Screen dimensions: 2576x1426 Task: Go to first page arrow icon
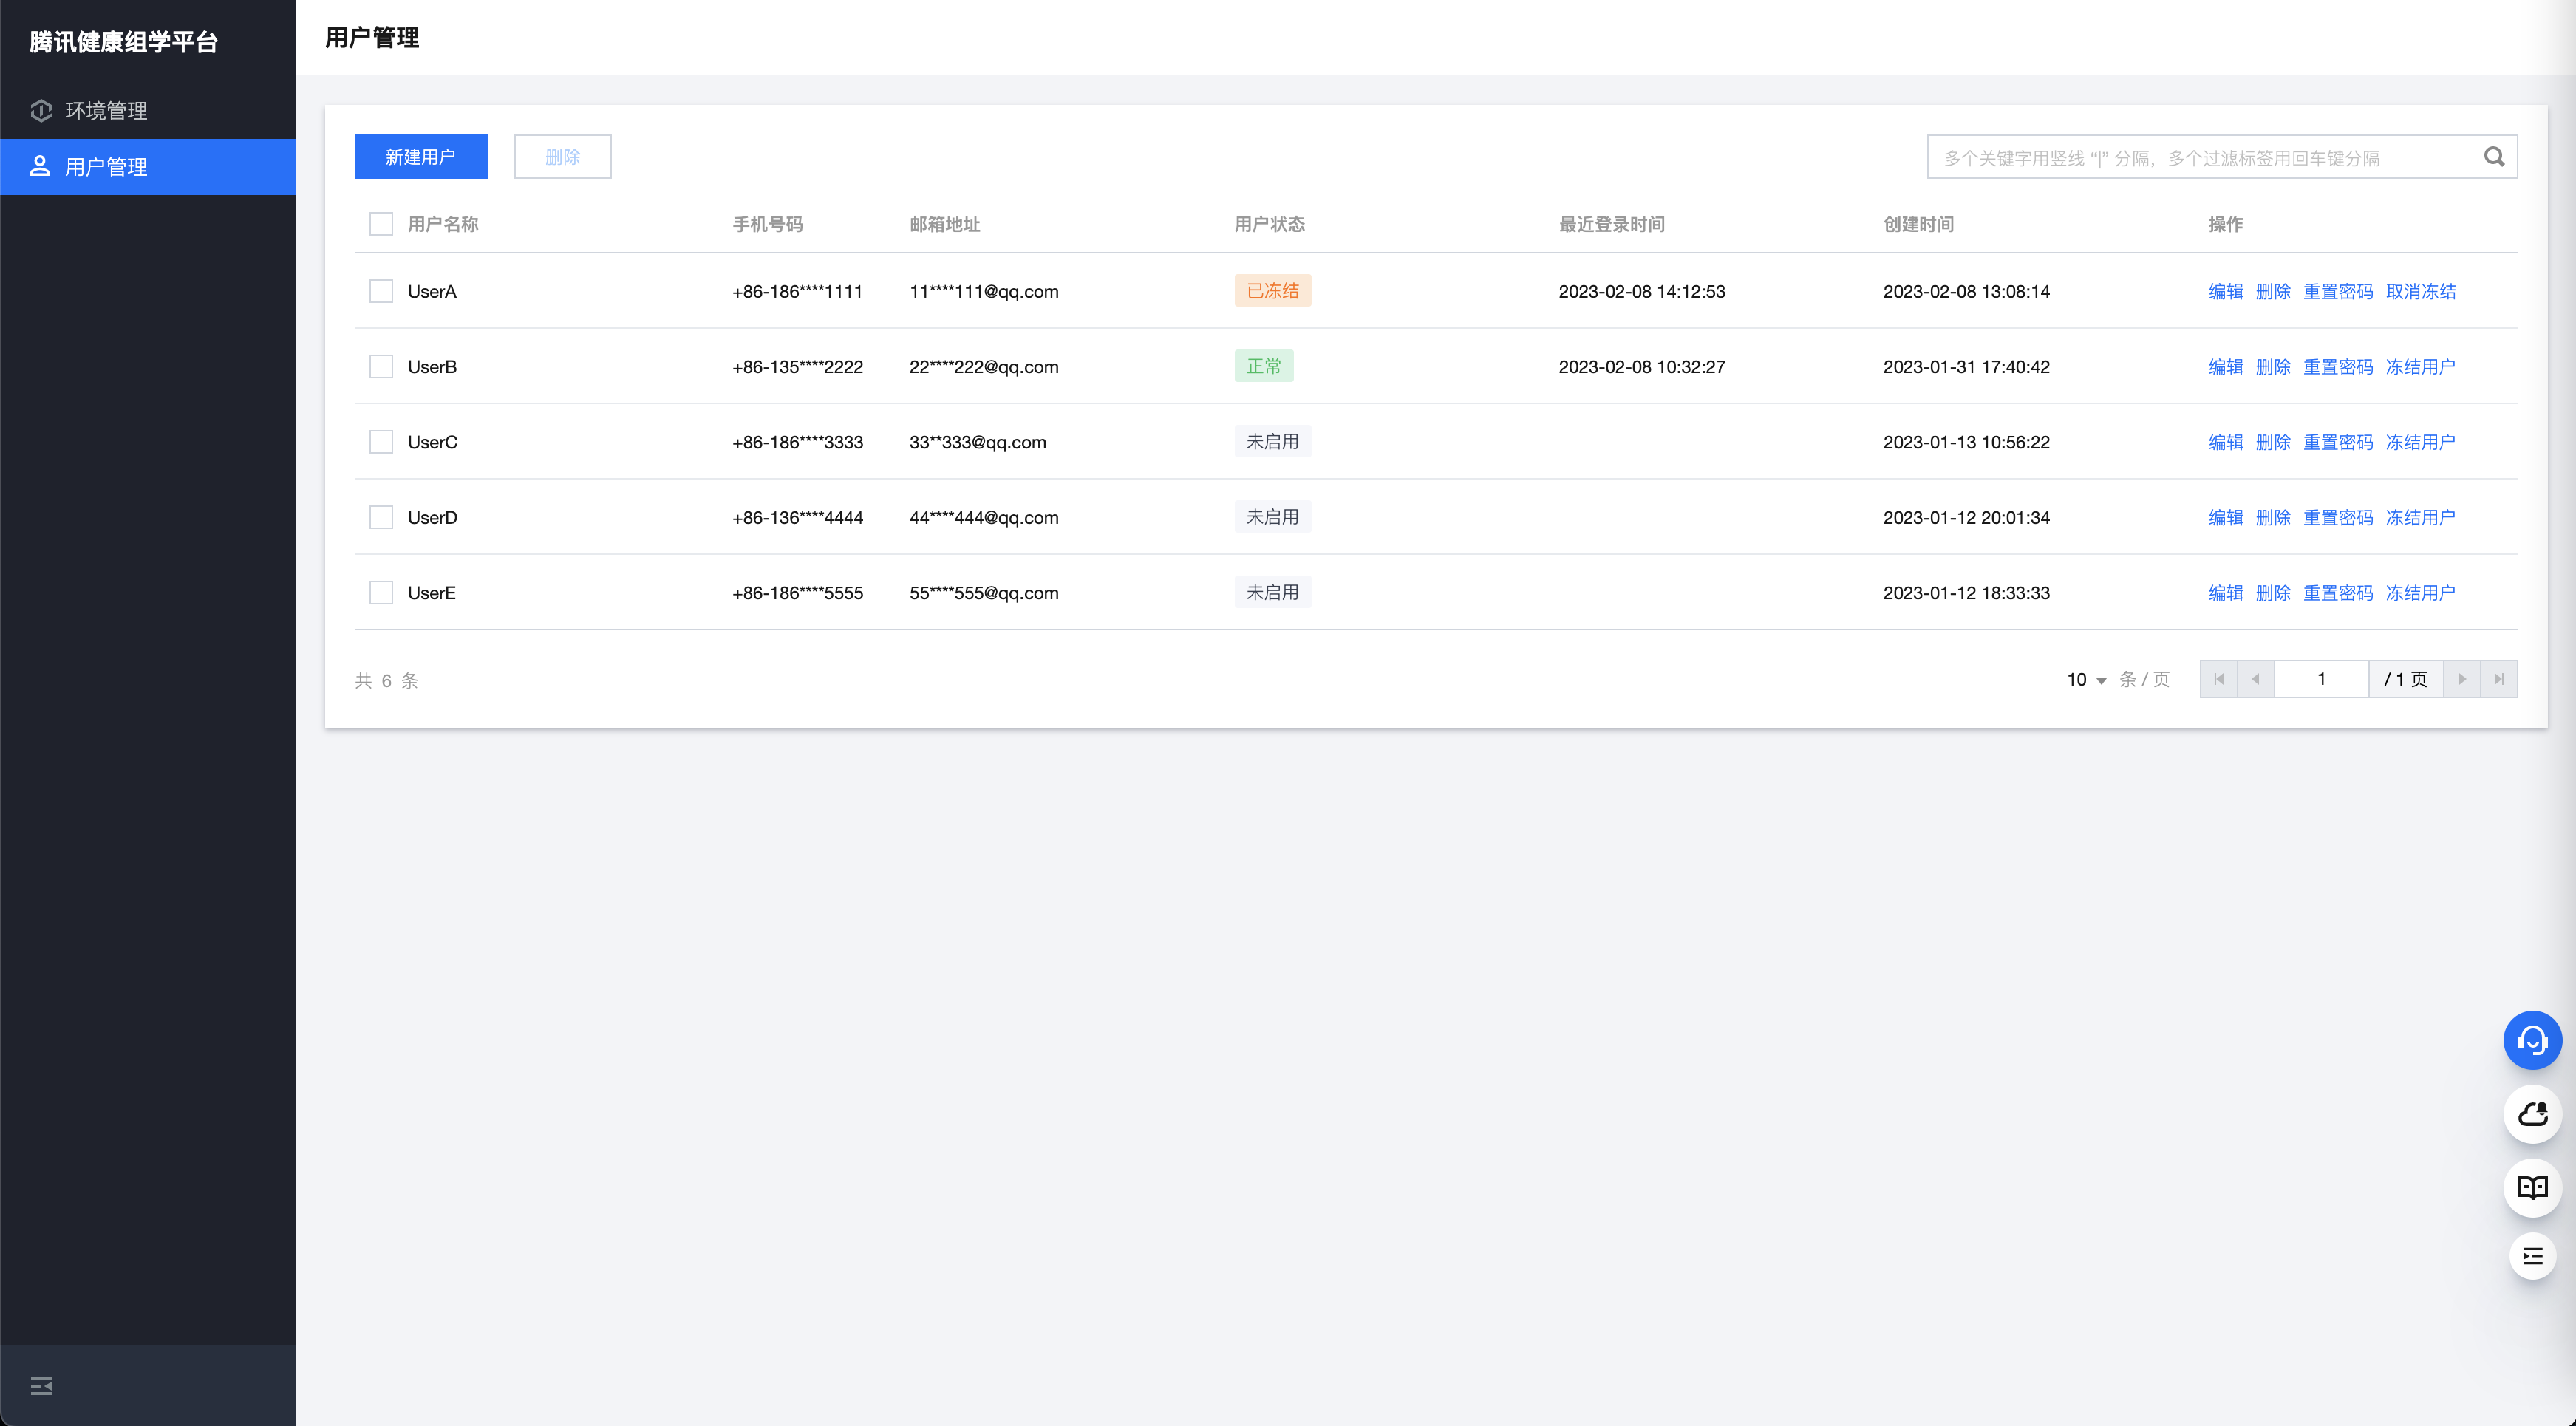2219,679
